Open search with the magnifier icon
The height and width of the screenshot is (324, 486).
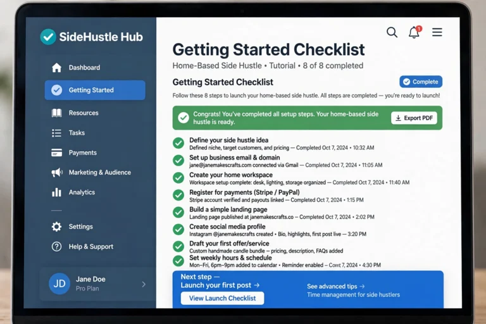click(392, 32)
